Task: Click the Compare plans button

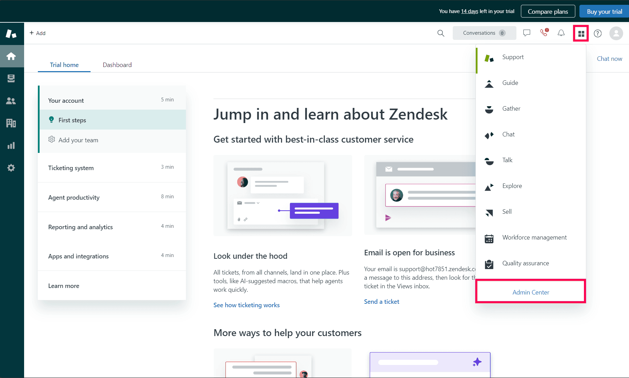Action: [548, 11]
